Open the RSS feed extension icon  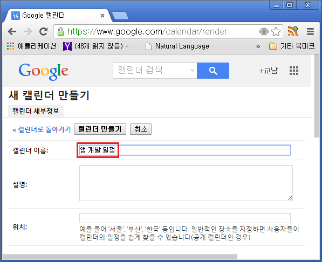point(293,31)
